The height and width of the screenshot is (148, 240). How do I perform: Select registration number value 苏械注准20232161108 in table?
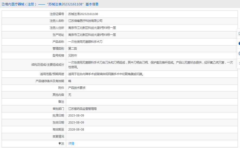pos(83,14)
